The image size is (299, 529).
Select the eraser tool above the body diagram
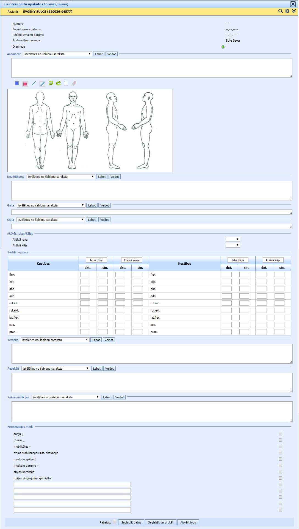[74, 83]
